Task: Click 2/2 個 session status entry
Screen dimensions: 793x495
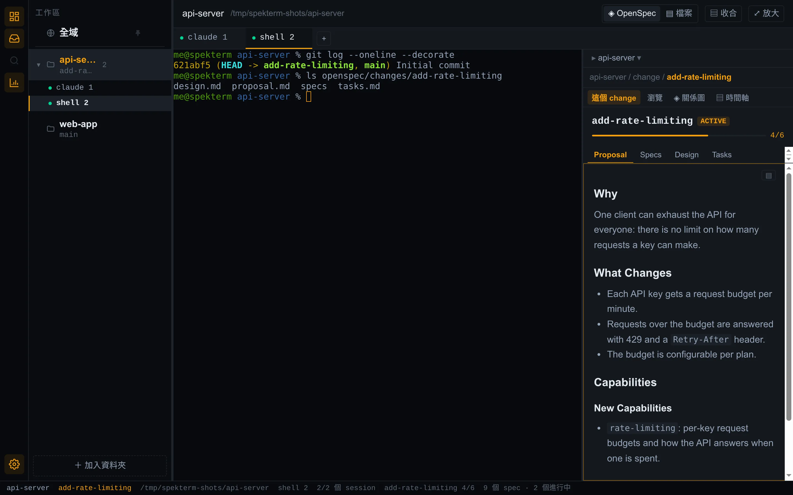Action: (x=346, y=488)
